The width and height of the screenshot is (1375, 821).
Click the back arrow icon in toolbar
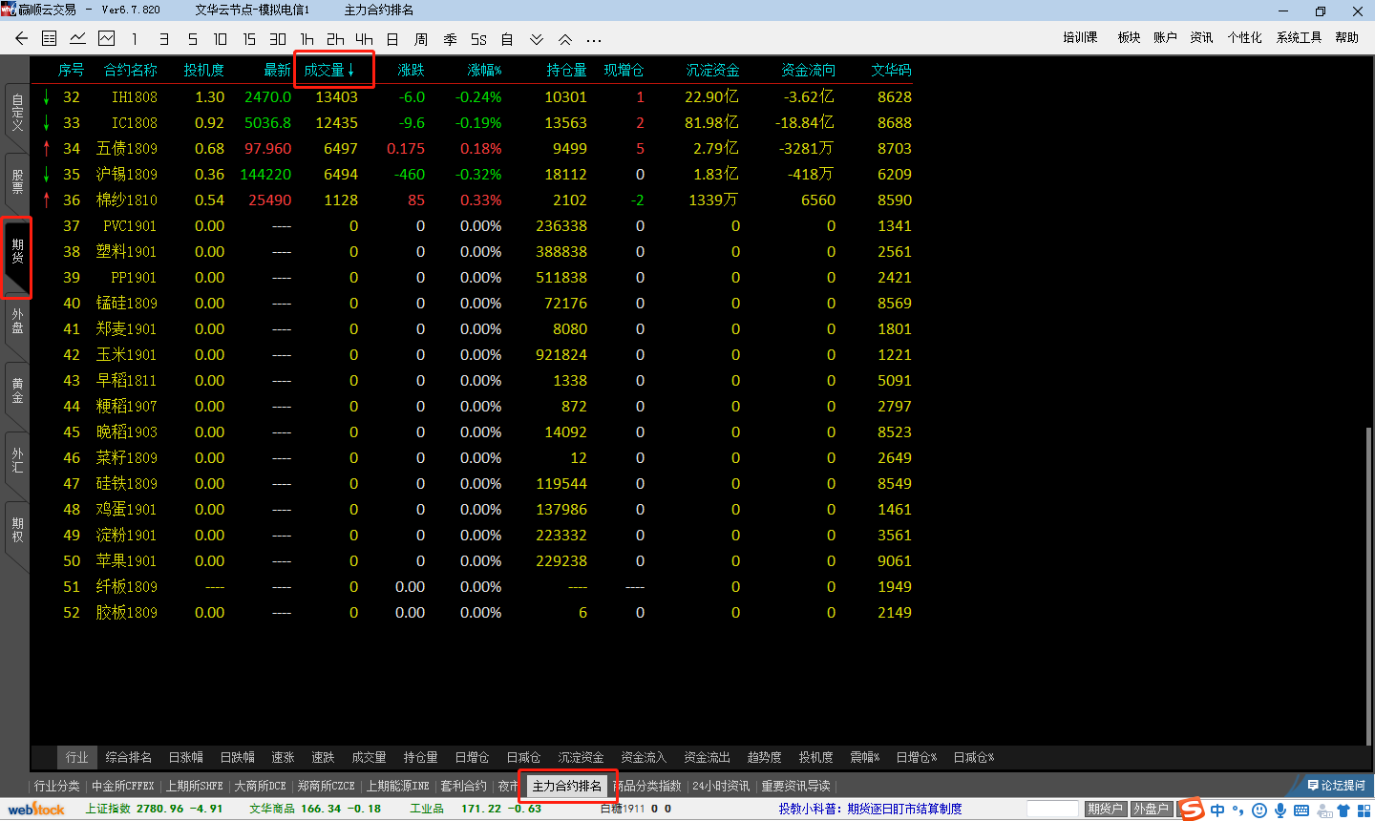[21, 39]
